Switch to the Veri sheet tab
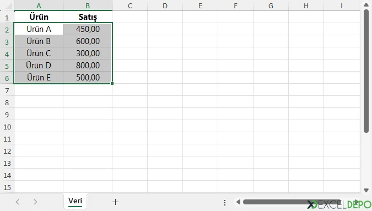The image size is (372, 211). point(75,201)
